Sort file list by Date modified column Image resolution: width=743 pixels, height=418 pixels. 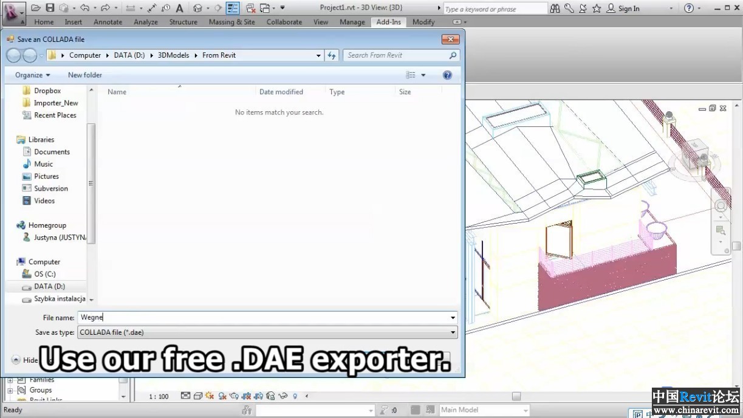(281, 92)
